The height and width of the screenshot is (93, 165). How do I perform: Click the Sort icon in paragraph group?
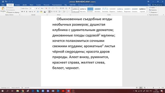pos(66,9)
